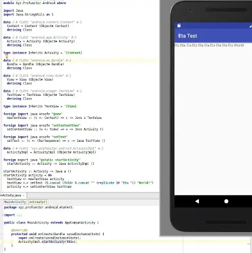Place cursor on module Xyz.Profunctor.Android line
The height and width of the screenshot is (253, 252).
coord(35,3)
